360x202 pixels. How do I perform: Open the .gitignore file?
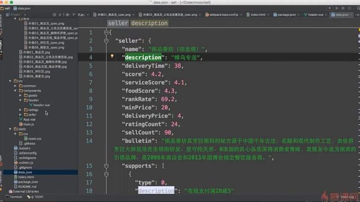[x=23, y=167]
